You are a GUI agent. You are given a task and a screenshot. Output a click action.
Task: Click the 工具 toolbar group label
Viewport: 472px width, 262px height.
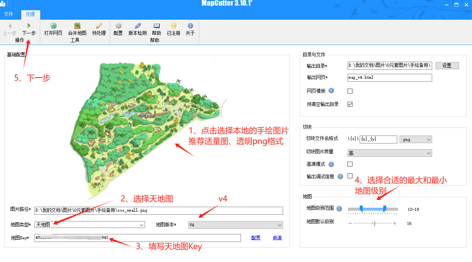coord(75,40)
